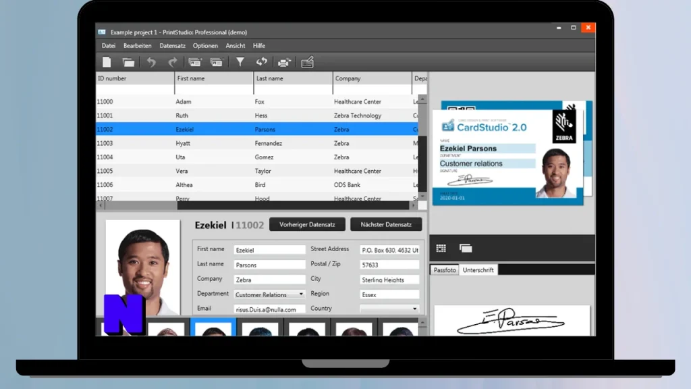Open the Bearbeiten menu

(x=138, y=45)
